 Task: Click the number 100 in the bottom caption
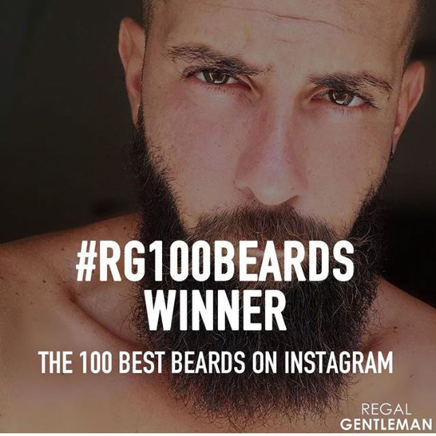(97, 362)
